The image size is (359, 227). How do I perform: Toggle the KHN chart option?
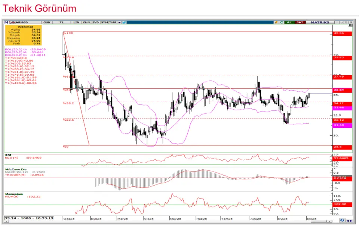86,22
